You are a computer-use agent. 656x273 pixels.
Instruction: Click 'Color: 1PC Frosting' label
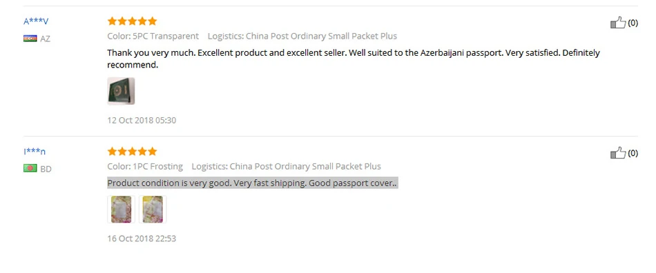pos(145,166)
